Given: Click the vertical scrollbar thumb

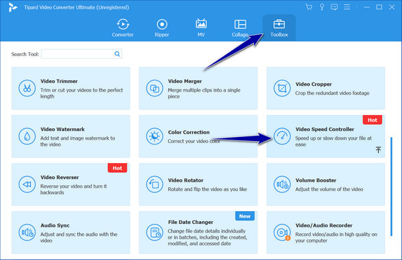Looking at the screenshot, I should (x=391, y=186).
